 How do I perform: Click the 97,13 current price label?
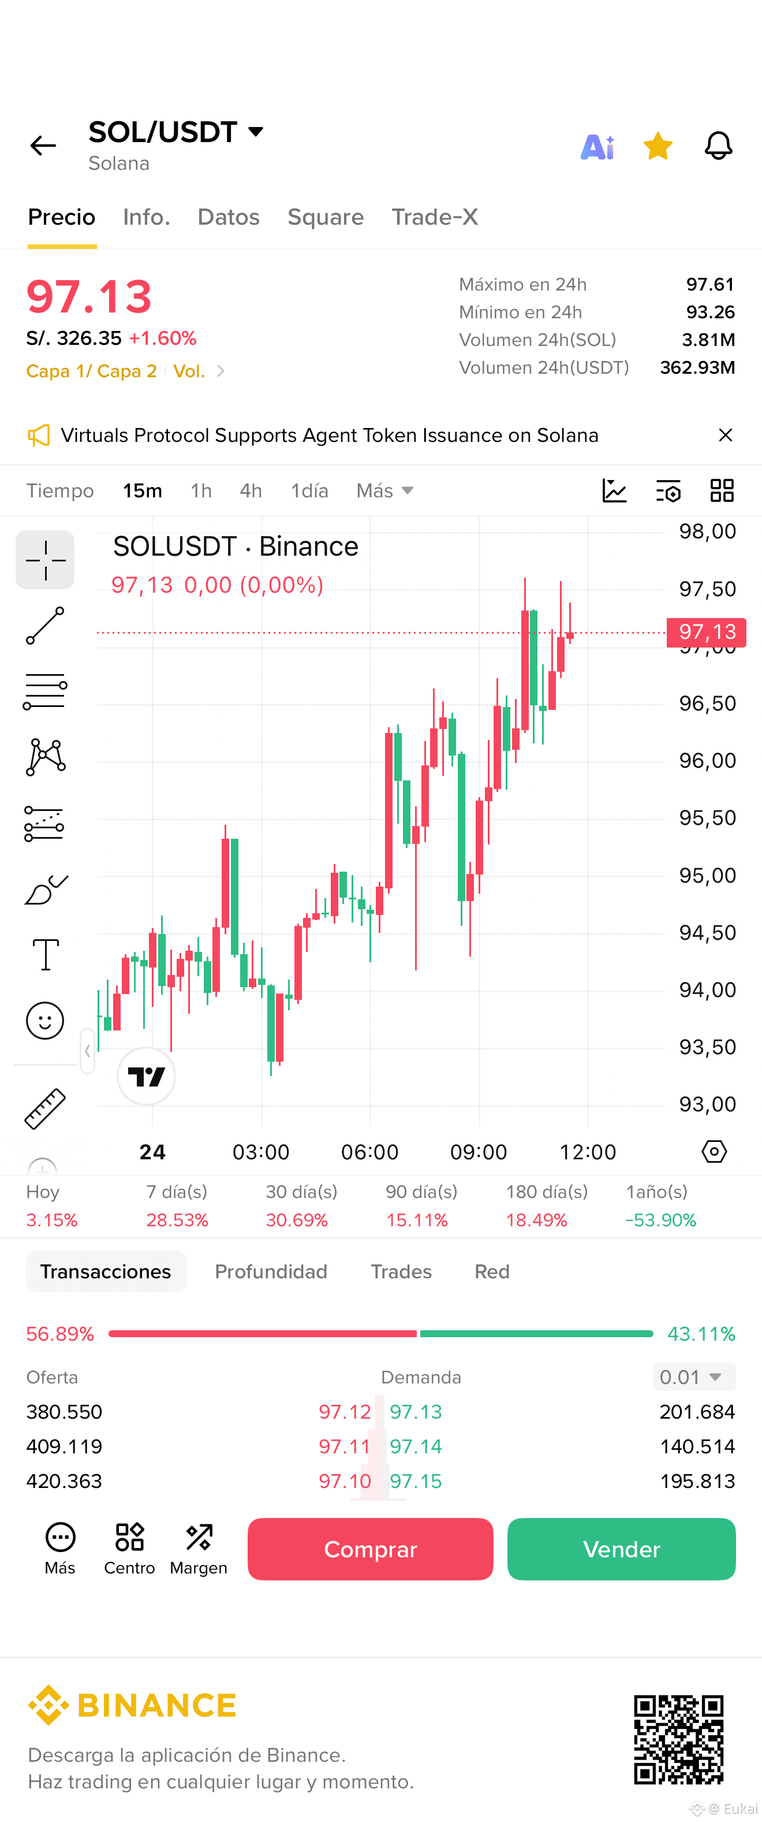pyautogui.click(x=707, y=632)
